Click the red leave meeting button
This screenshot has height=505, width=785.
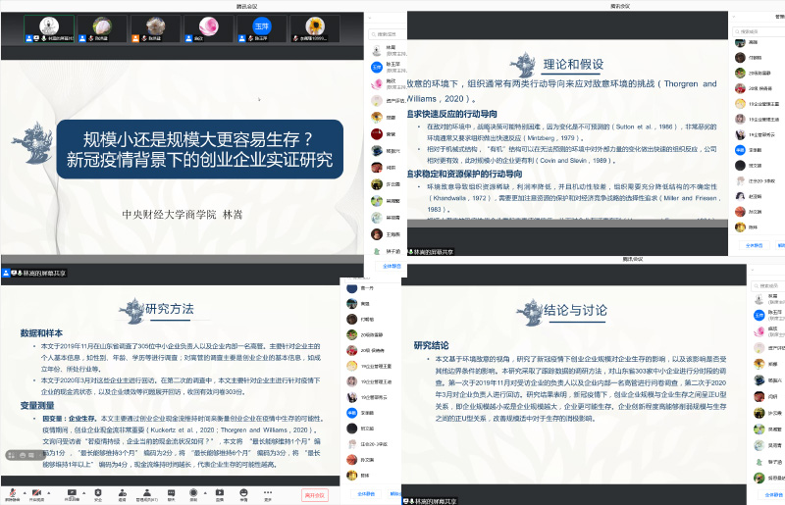tap(315, 495)
